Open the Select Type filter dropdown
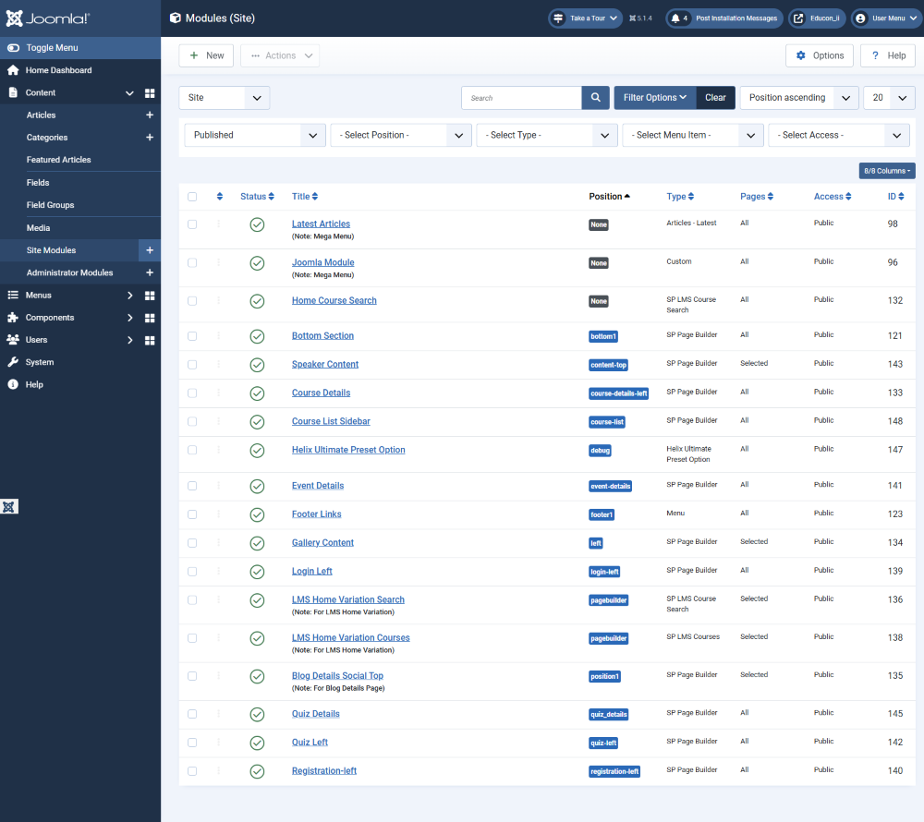924x822 pixels. pyautogui.click(x=547, y=135)
